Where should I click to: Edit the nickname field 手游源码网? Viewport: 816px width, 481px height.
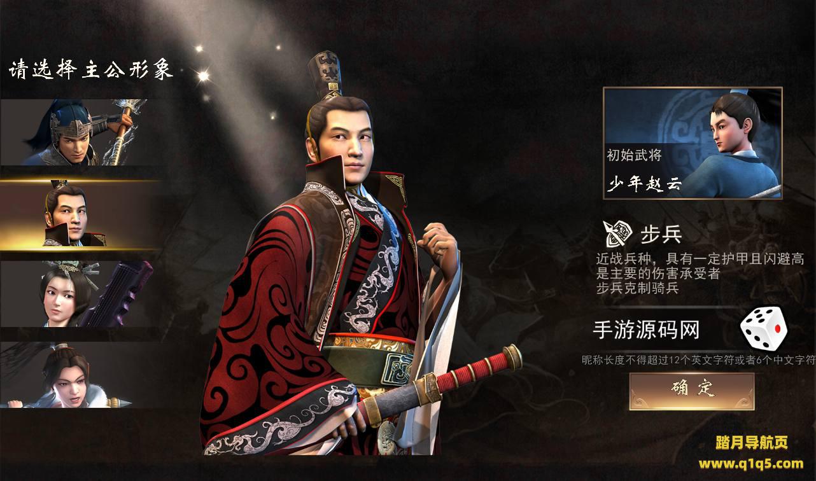coord(646,330)
